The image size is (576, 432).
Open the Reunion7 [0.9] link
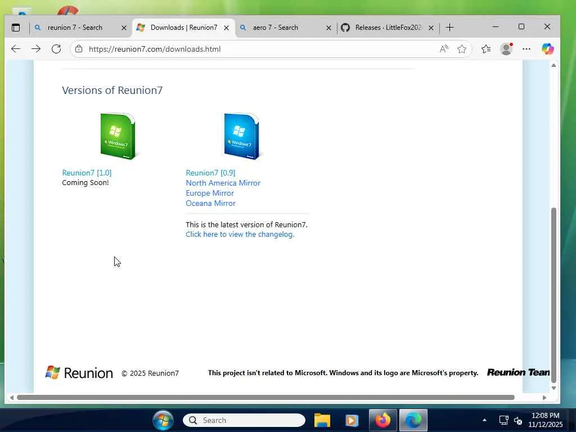(x=210, y=173)
